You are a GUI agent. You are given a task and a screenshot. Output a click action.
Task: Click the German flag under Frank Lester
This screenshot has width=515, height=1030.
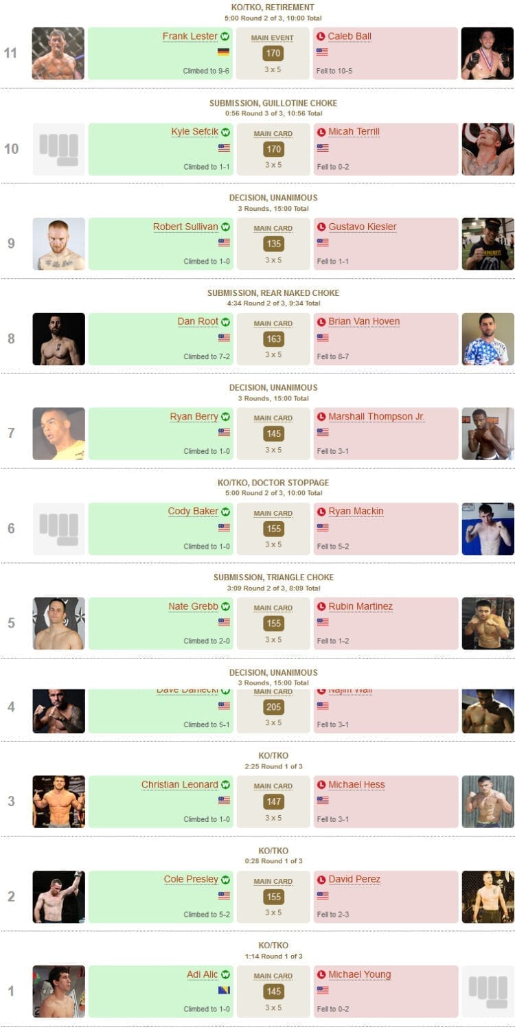pyautogui.click(x=224, y=52)
